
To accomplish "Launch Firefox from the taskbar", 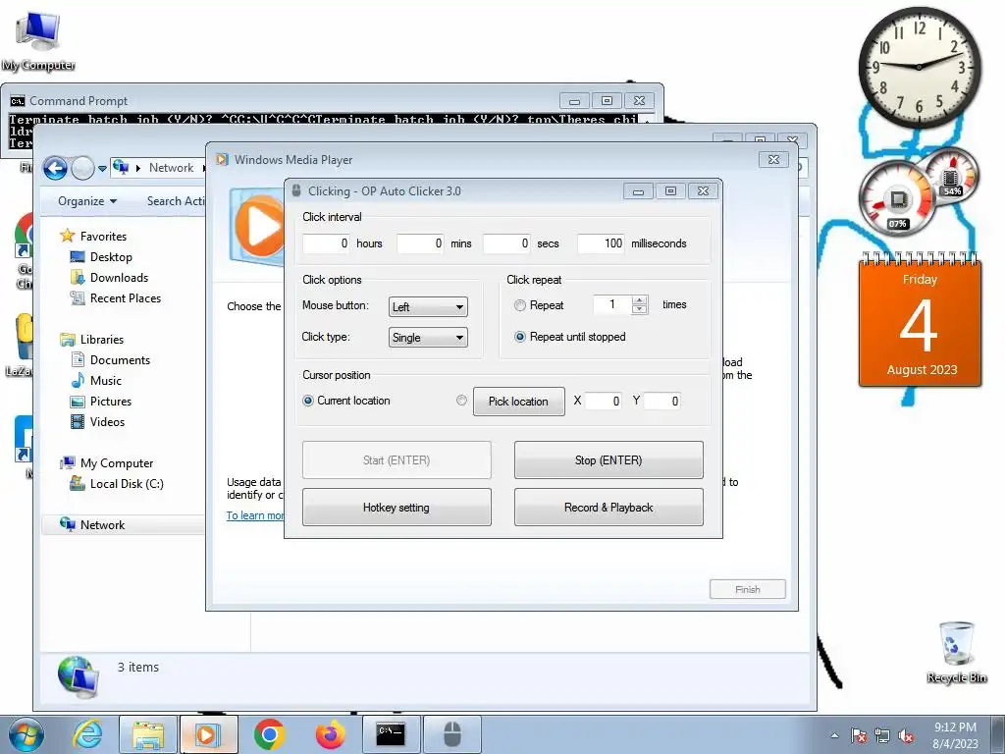I will point(330,734).
